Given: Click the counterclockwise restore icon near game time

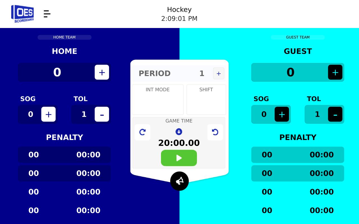Looking at the screenshot, I should (x=215, y=132).
